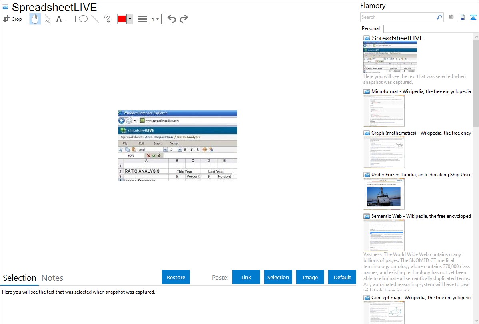Viewport: 479px width, 324px height.
Task: Open the color picker dropdown arrow
Action: pos(130,19)
